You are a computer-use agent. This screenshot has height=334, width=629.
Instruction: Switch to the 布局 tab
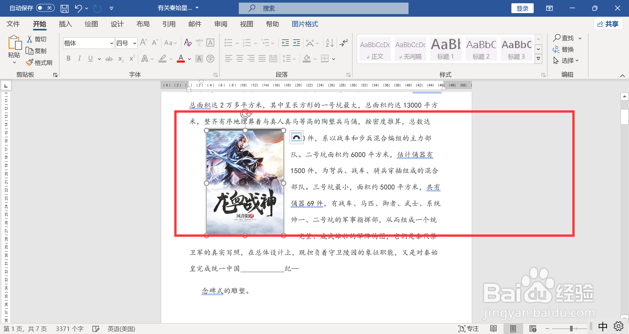pyautogui.click(x=143, y=24)
